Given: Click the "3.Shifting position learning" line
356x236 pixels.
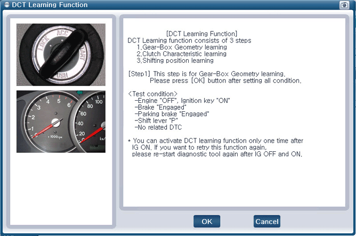Looking at the screenshot, I should coord(175,61).
